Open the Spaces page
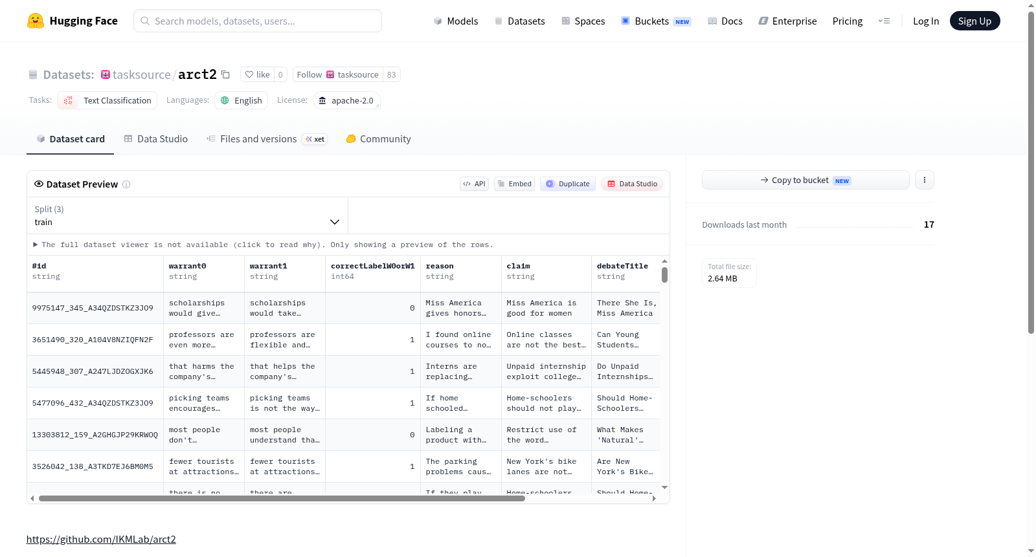 click(583, 21)
